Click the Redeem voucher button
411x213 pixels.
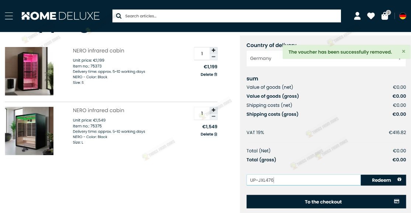pyautogui.click(x=383, y=180)
